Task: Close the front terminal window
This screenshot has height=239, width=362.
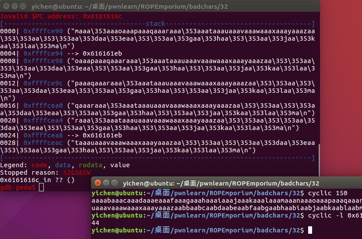Action: click(98, 183)
